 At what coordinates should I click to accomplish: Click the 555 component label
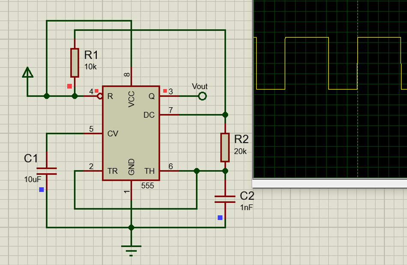tap(148, 186)
